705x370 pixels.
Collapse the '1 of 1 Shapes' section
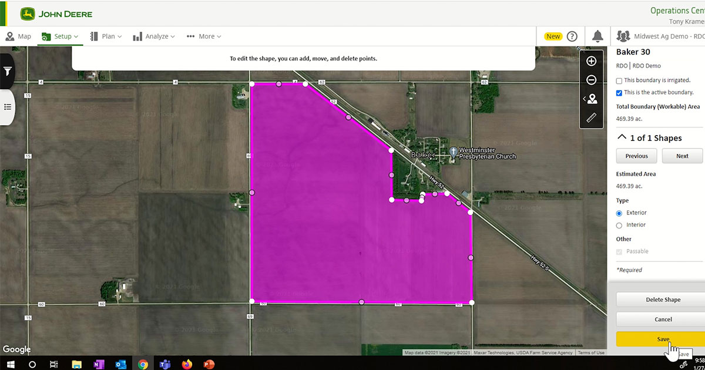coord(622,136)
